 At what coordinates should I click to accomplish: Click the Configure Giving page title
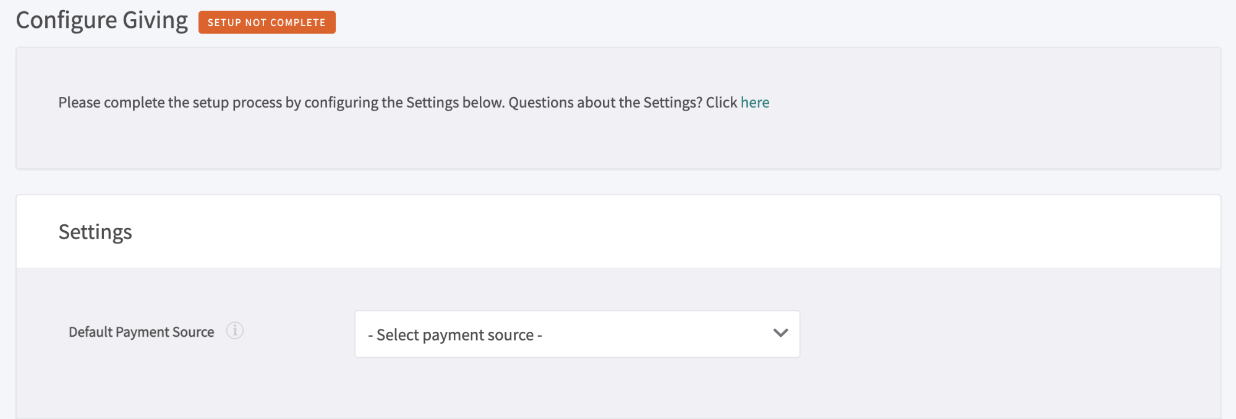[x=102, y=19]
